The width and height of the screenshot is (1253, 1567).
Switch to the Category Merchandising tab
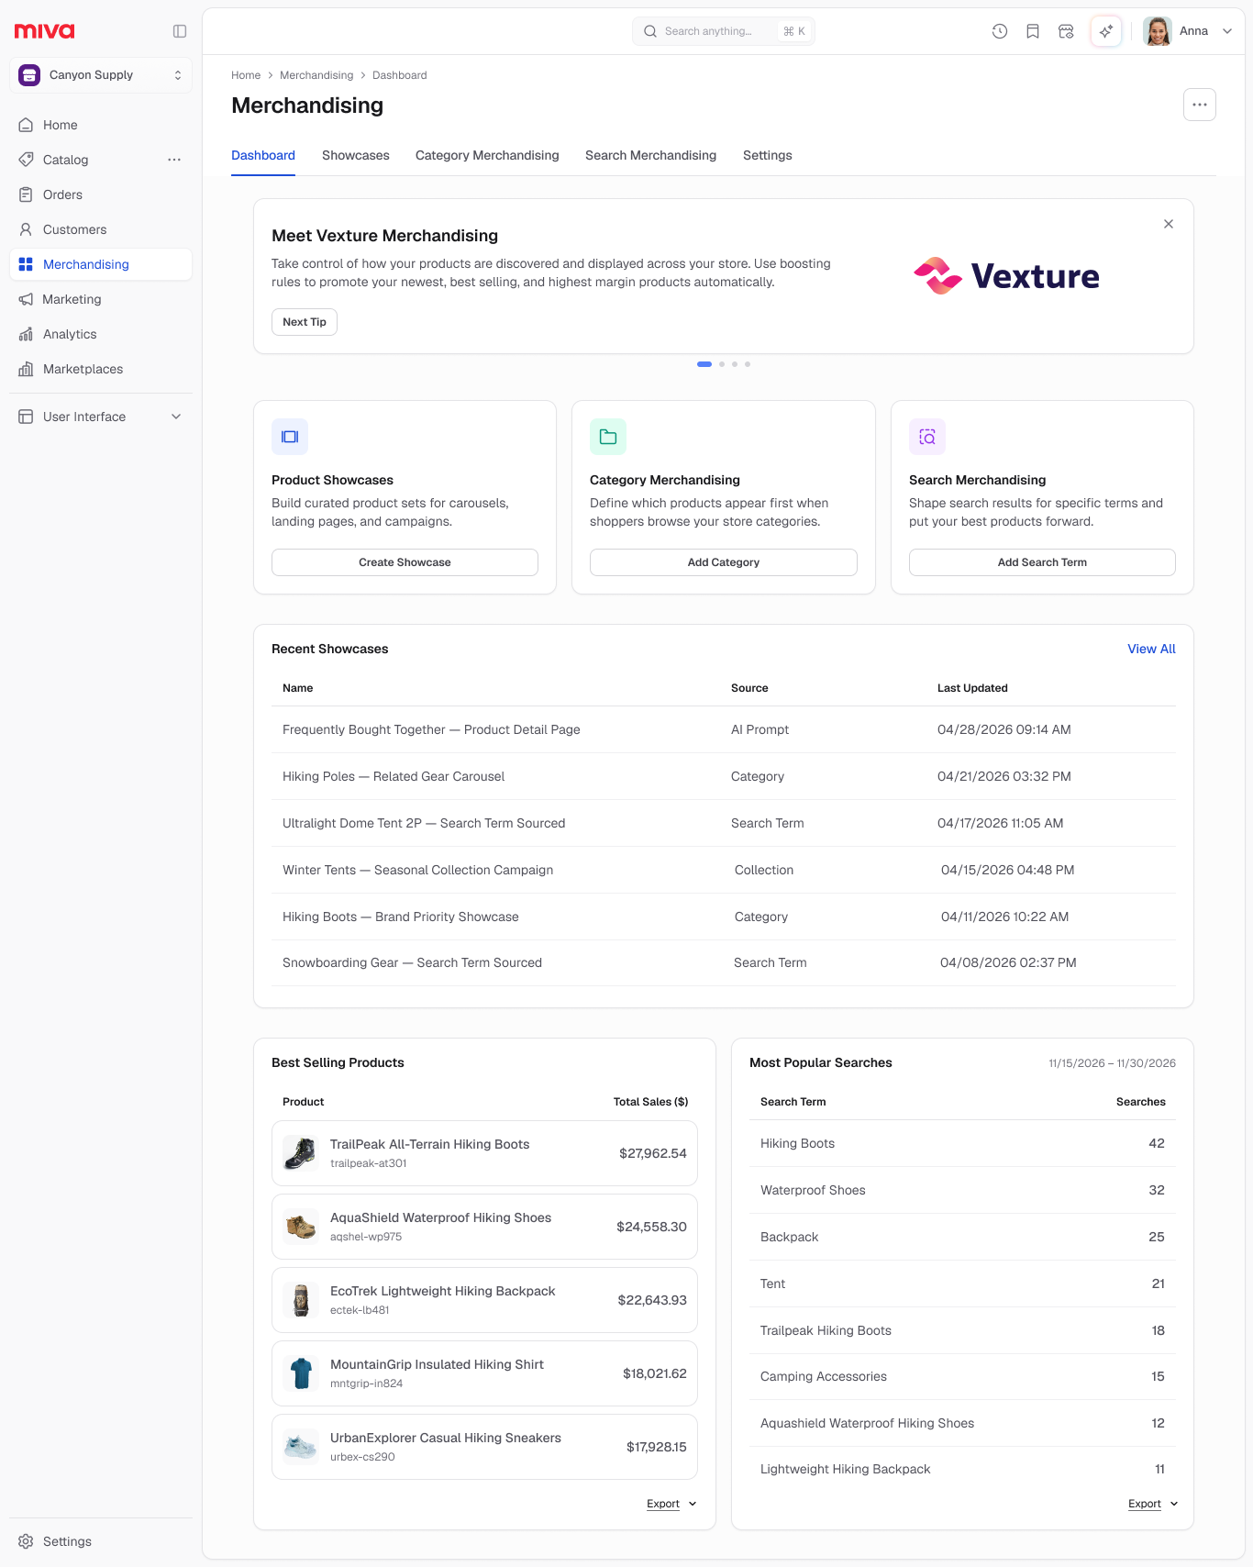pyautogui.click(x=487, y=156)
